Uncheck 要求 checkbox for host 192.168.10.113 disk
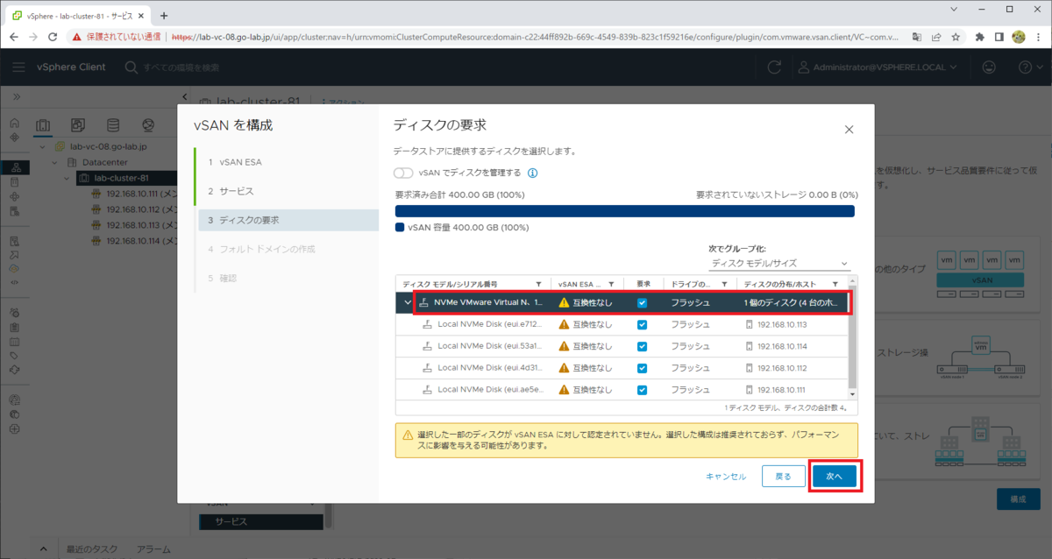Viewport: 1052px width, 559px height. click(643, 324)
